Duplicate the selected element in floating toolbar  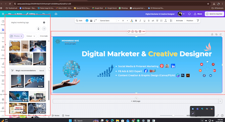pos(136,31)
